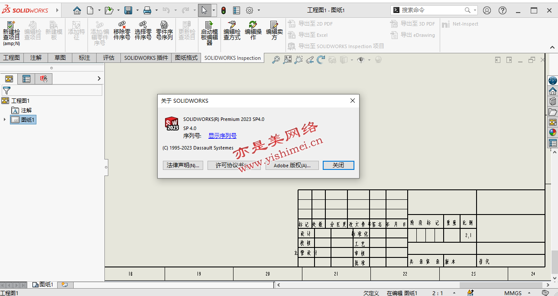Click the Home icon in the top toolbar
This screenshot has height=296, width=558.
(x=77, y=10)
